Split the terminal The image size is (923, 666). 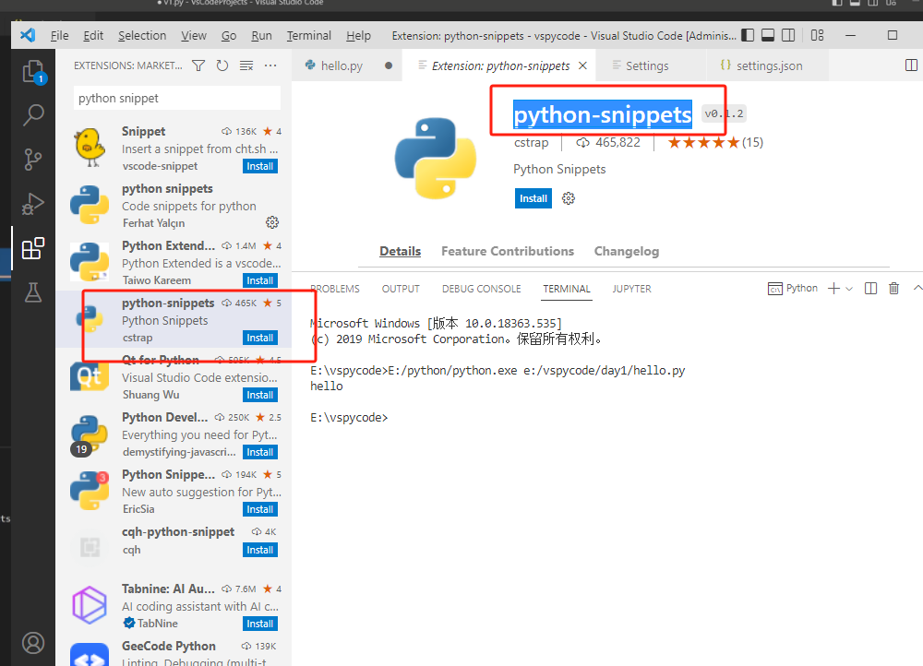click(x=870, y=289)
